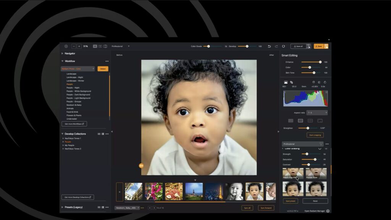This screenshot has width=391, height=220.
Task: Open the Aspect ratio dropdown
Action: pos(317,113)
